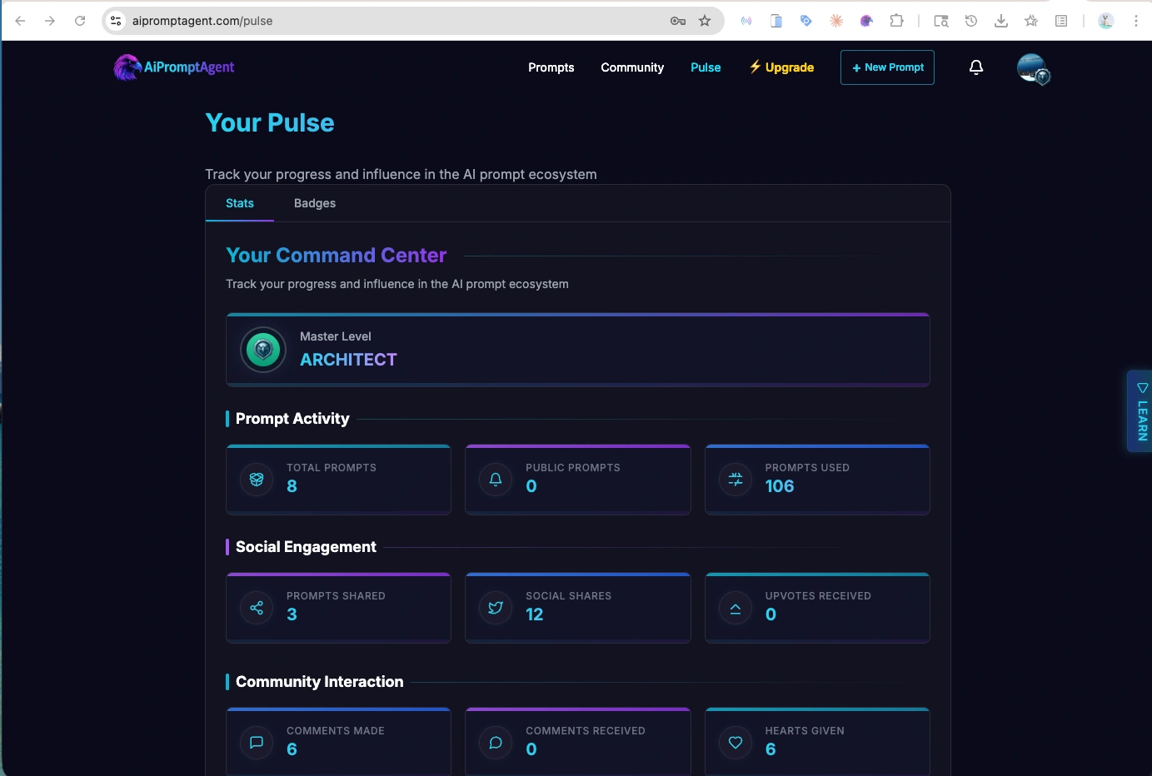Go back to the previous page
1152x776 pixels.
pos(20,21)
